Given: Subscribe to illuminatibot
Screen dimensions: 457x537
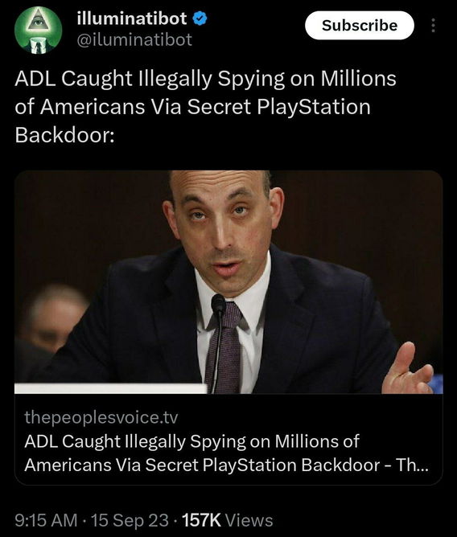Looking at the screenshot, I should (360, 26).
